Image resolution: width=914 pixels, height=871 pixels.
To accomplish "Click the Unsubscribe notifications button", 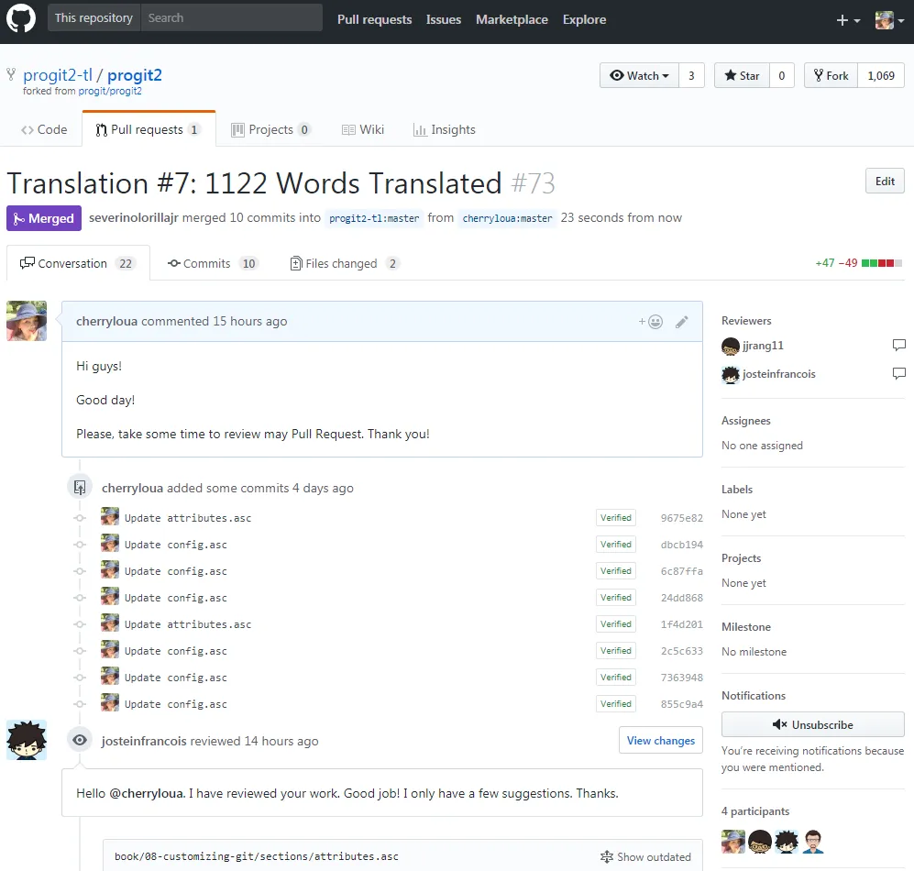I will (x=812, y=724).
